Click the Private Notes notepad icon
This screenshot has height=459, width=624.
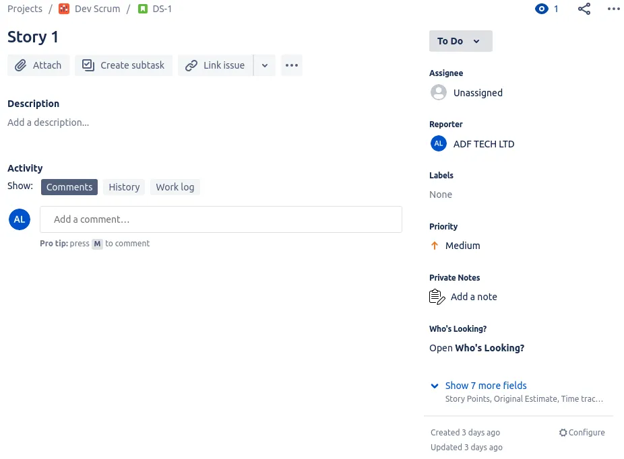coord(437,297)
